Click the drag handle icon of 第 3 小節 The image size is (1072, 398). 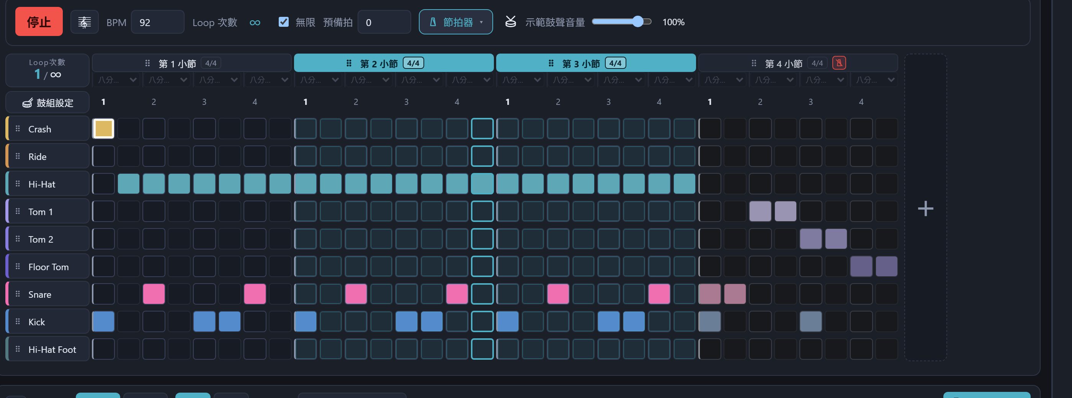click(x=551, y=63)
